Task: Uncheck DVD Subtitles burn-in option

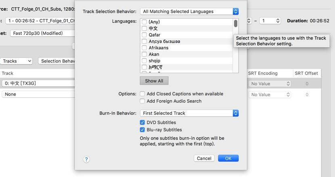Action: pos(142,122)
